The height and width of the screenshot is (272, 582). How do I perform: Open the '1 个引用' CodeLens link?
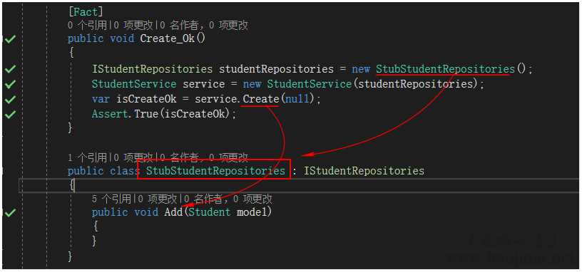pos(86,158)
